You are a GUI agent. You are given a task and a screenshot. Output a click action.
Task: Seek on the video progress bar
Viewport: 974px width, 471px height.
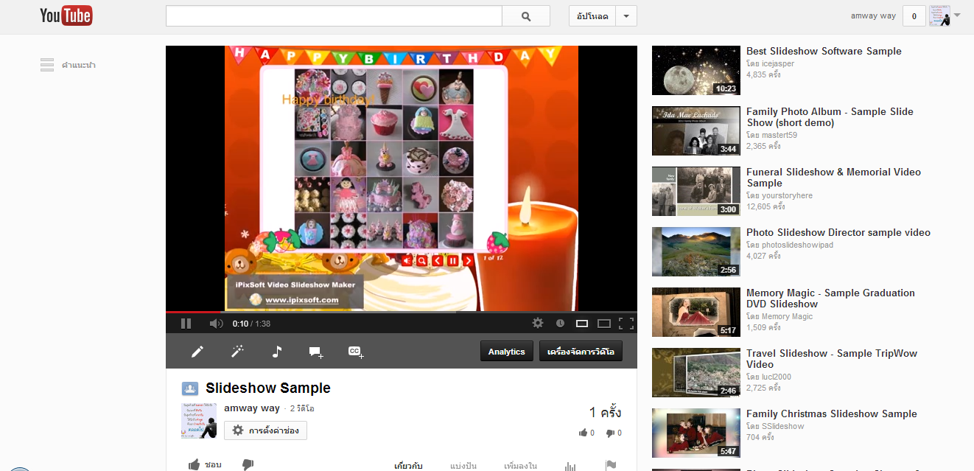(402, 312)
